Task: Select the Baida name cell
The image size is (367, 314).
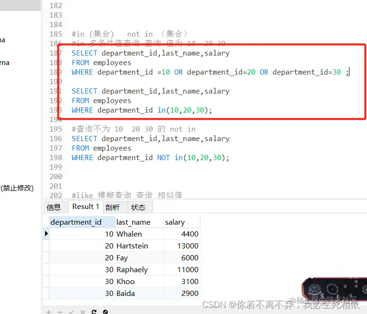Action: 140,294
